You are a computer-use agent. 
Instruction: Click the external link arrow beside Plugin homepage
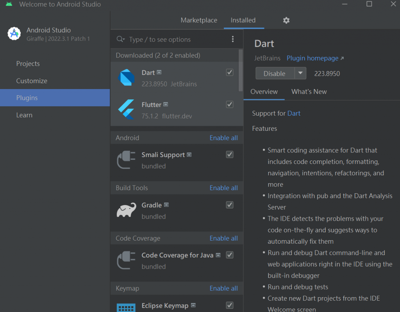pyautogui.click(x=342, y=59)
